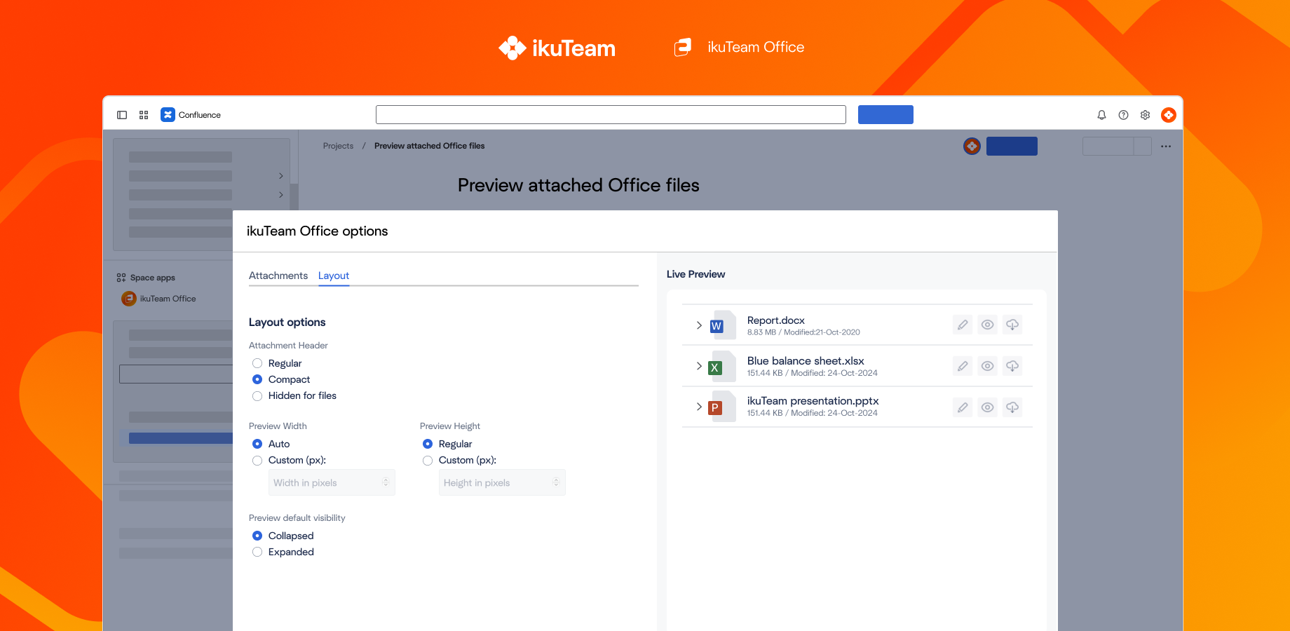
Task: Open Confluence settings with the gear icon
Action: pos(1145,114)
